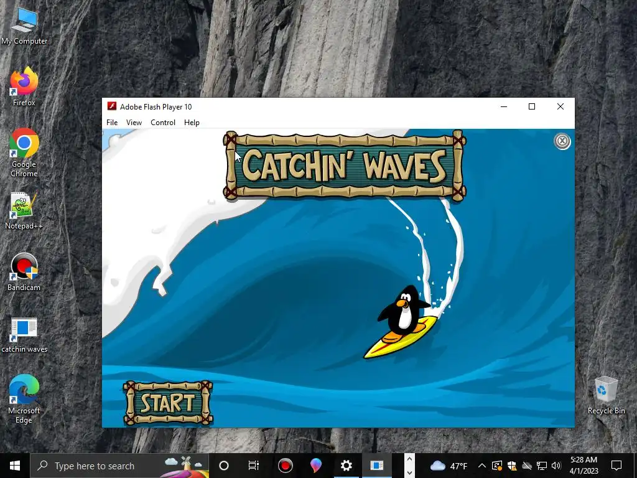
Task: Select the Bandicam desktop shortcut
Action: tap(24, 273)
